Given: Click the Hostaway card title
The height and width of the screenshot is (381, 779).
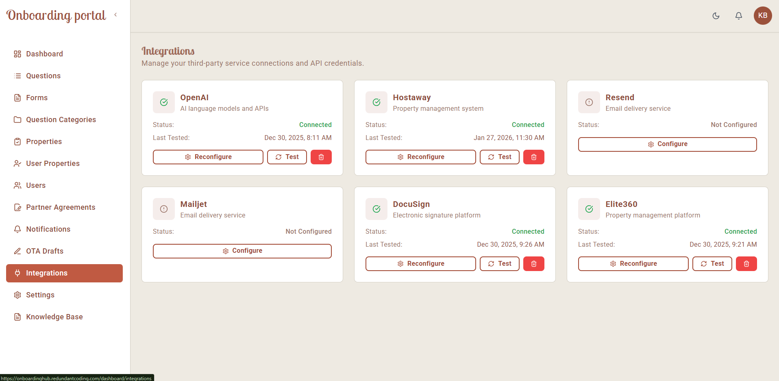Looking at the screenshot, I should [412, 97].
